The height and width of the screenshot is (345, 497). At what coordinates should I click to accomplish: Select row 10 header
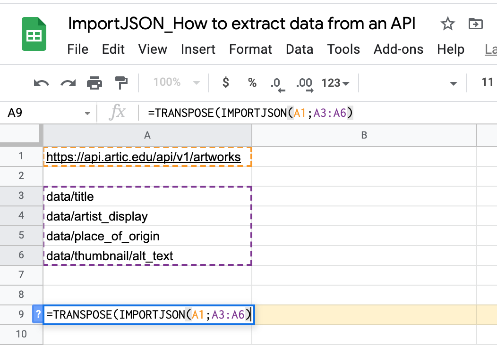(21, 334)
